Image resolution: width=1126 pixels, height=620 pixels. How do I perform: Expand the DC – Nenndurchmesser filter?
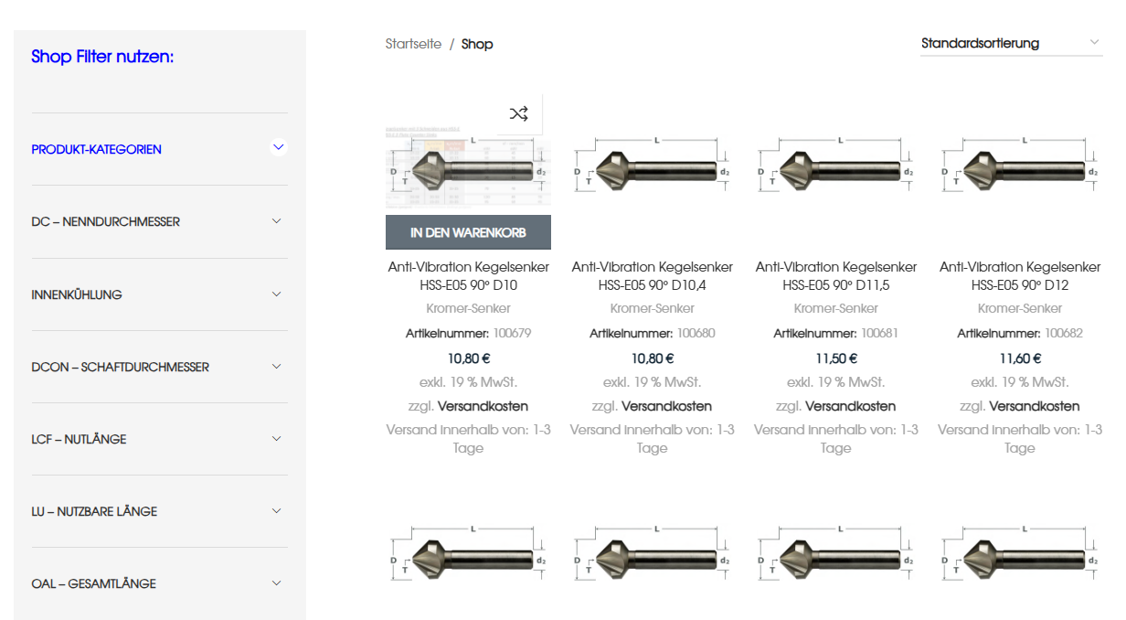(277, 221)
